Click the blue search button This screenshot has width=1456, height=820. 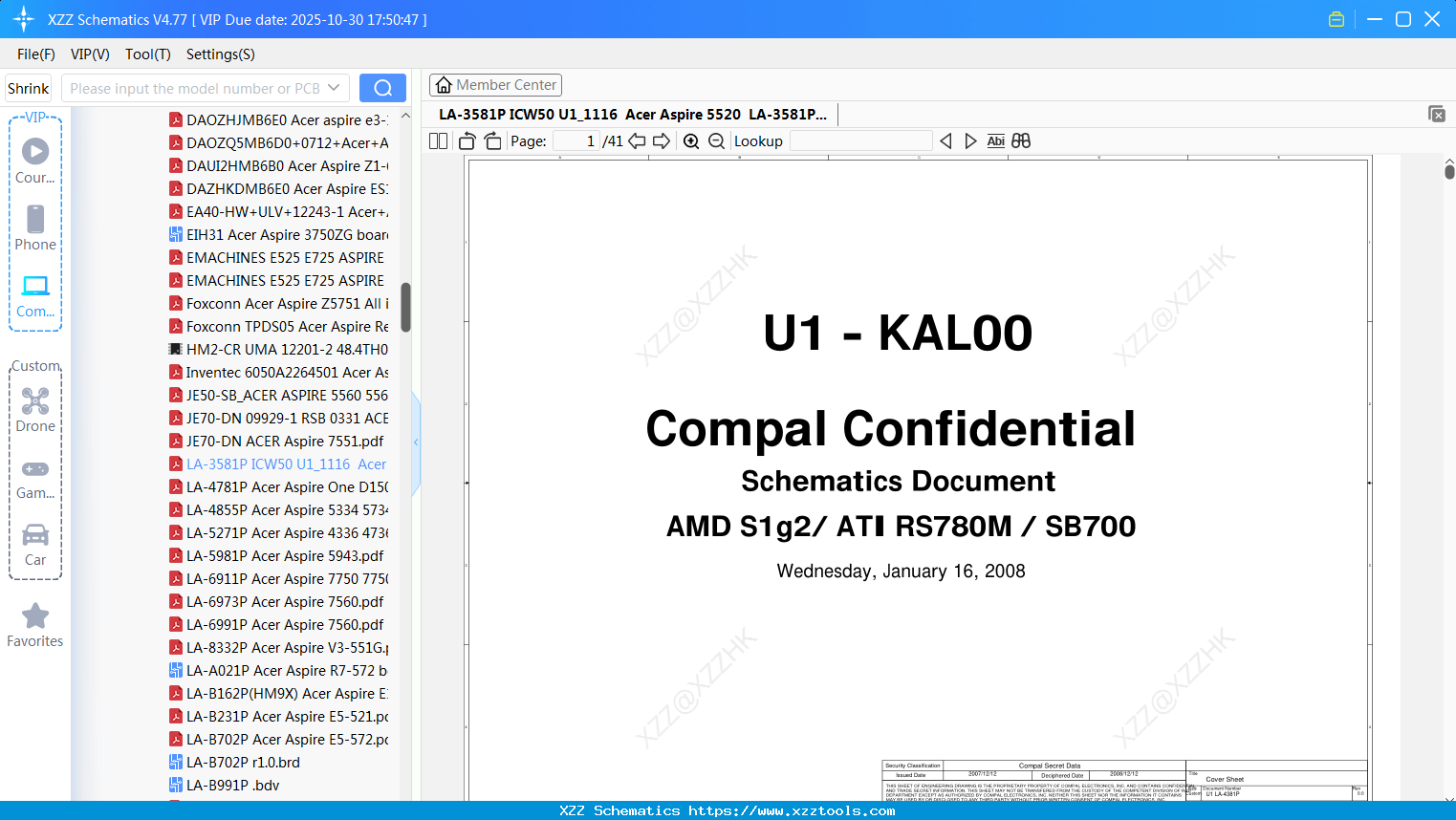click(382, 88)
